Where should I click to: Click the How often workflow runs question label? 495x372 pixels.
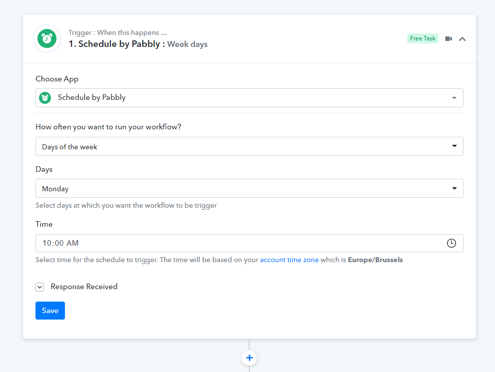point(108,127)
